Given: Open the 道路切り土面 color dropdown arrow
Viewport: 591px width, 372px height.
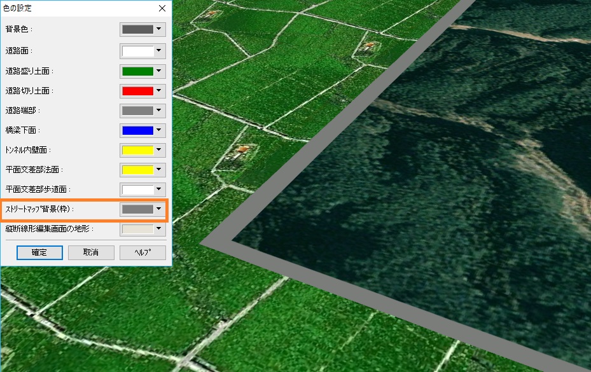Looking at the screenshot, I should click(x=159, y=90).
